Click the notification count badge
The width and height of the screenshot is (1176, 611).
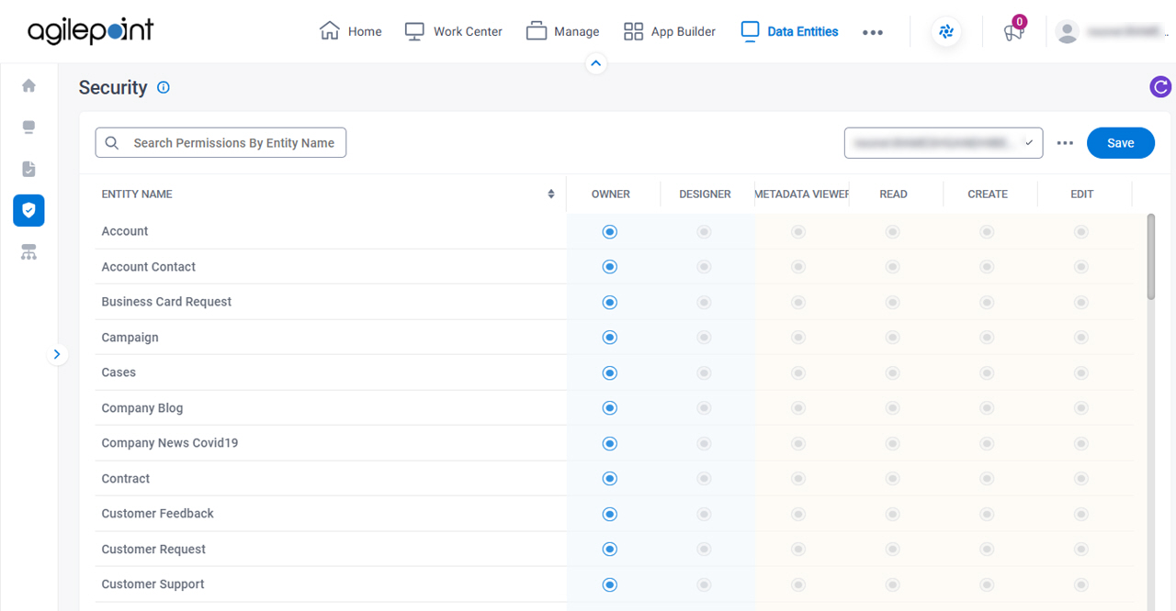1019,21
